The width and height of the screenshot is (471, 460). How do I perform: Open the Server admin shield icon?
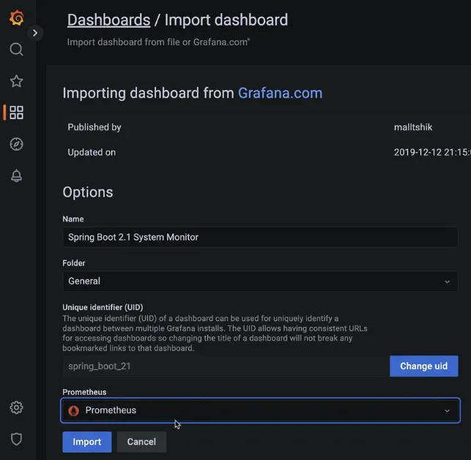(16, 439)
